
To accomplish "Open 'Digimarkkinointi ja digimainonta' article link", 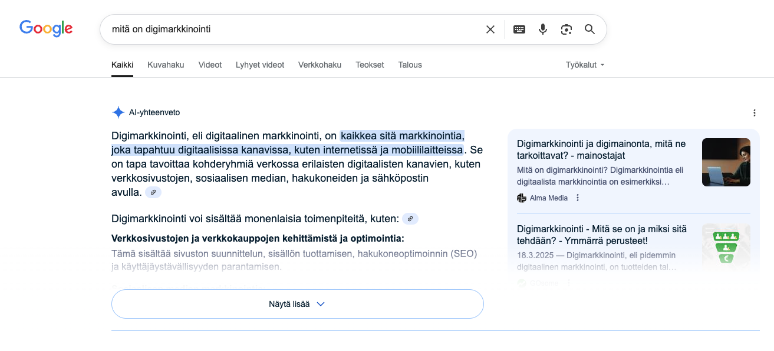I will tap(601, 149).
